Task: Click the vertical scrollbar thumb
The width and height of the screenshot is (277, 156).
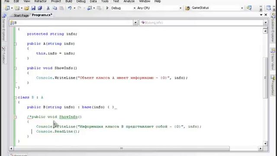Action: coord(265,78)
